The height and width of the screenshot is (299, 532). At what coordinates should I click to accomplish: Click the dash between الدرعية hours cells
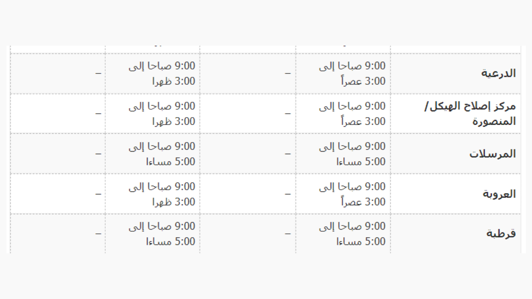click(288, 74)
